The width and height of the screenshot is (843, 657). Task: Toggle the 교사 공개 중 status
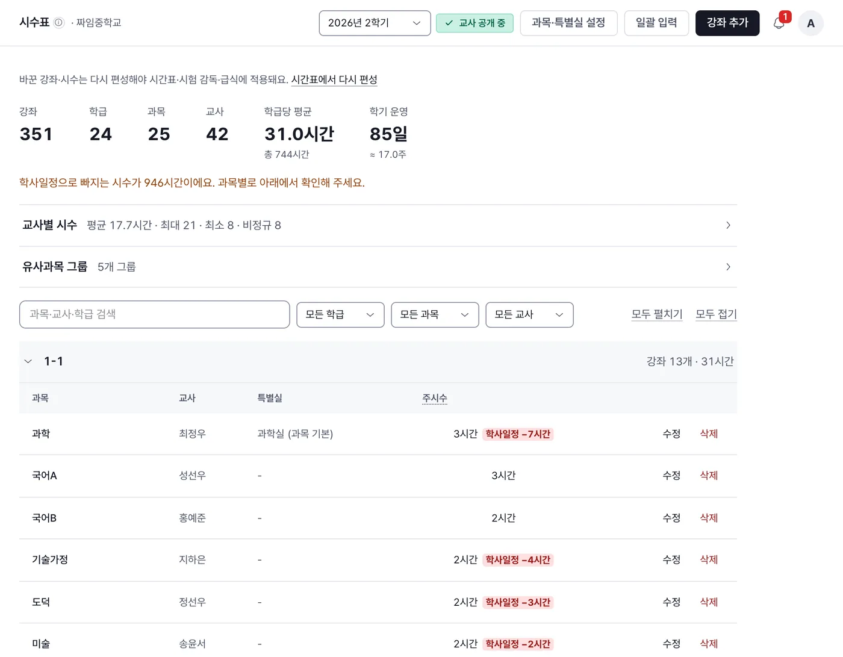coord(474,23)
